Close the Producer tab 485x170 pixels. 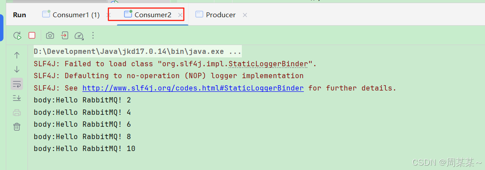coord(244,15)
